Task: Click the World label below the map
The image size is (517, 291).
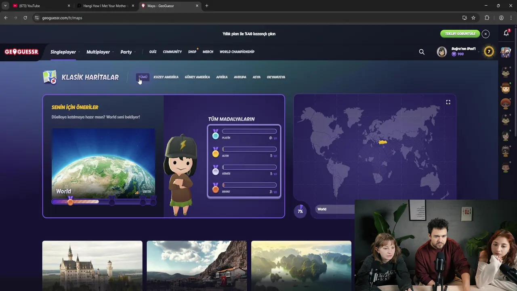Action: [322, 209]
